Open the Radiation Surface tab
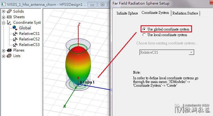Viewport: 213px width, 116px height. [x=185, y=13]
